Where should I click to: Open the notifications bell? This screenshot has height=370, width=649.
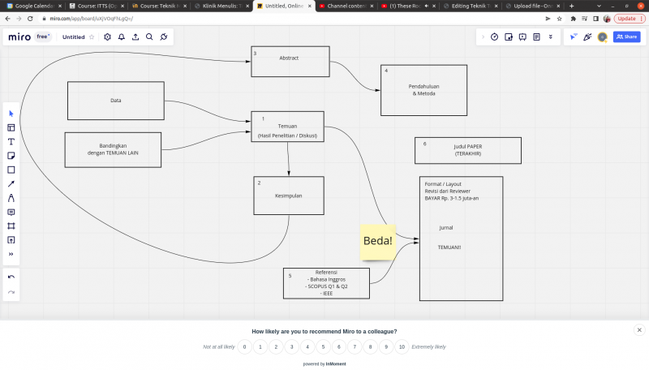coord(121,37)
